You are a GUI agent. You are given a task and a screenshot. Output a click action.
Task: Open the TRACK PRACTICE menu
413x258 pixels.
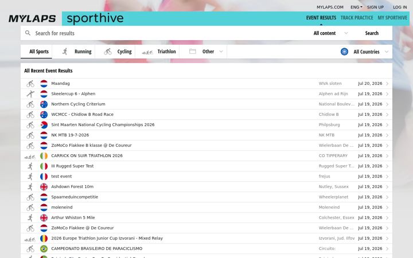point(357,18)
